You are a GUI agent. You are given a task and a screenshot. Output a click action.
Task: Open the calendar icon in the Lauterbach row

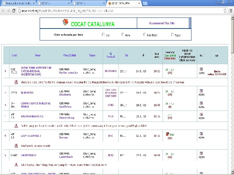201,153
